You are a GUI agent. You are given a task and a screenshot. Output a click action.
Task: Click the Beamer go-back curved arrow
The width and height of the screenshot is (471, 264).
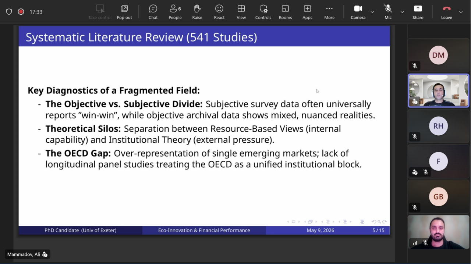coord(374,222)
